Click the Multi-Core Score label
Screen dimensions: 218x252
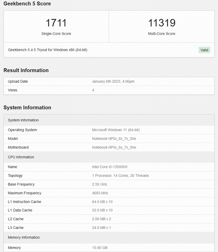(161, 34)
